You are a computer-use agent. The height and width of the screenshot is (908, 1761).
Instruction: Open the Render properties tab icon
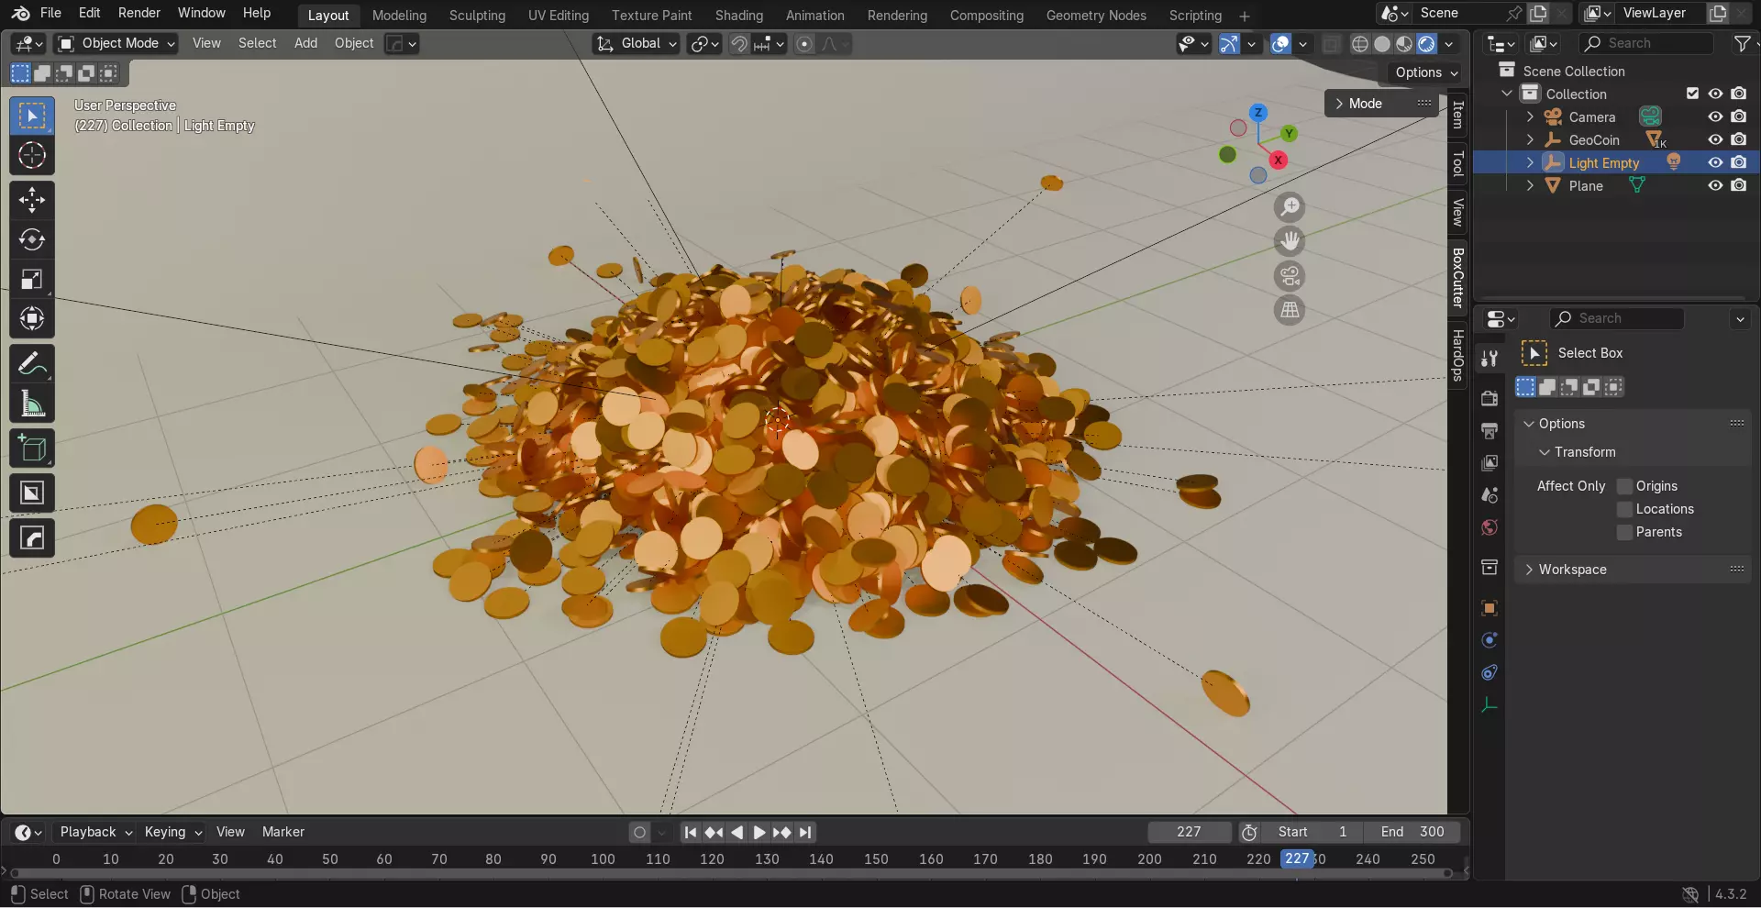tap(1490, 398)
